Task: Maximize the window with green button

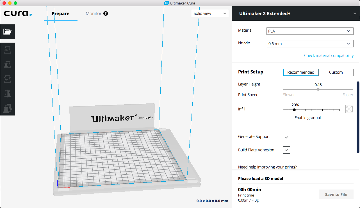Action: pyautogui.click(x=15, y=3)
